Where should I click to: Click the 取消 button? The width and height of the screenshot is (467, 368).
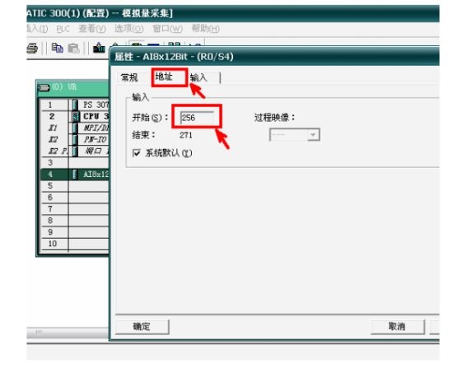[397, 327]
